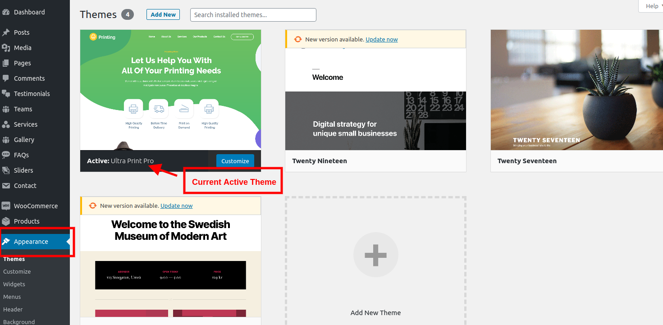This screenshot has height=325, width=663.
Task: Click the Pages icon in sidebar
Action: click(6, 63)
